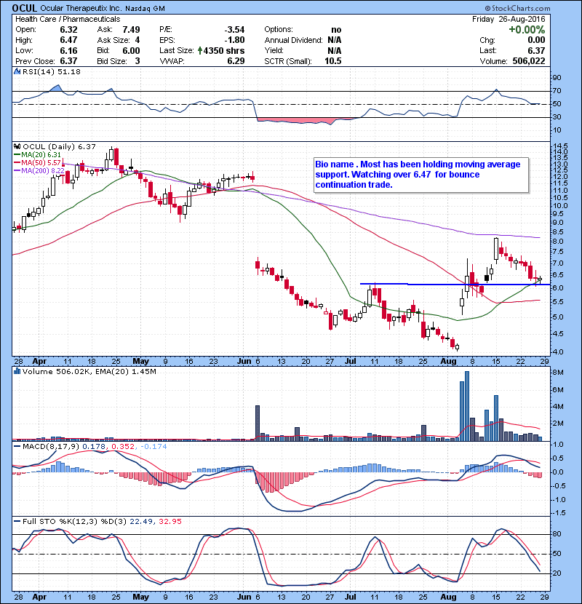582x604 pixels.
Task: Click the Yield label
Action: 274,50
